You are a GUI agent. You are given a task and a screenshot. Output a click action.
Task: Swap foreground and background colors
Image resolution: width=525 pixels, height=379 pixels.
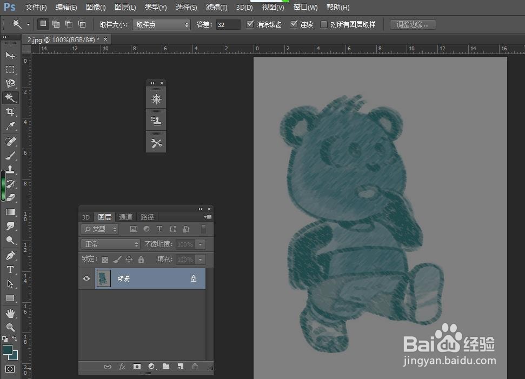pyautogui.click(x=15, y=338)
